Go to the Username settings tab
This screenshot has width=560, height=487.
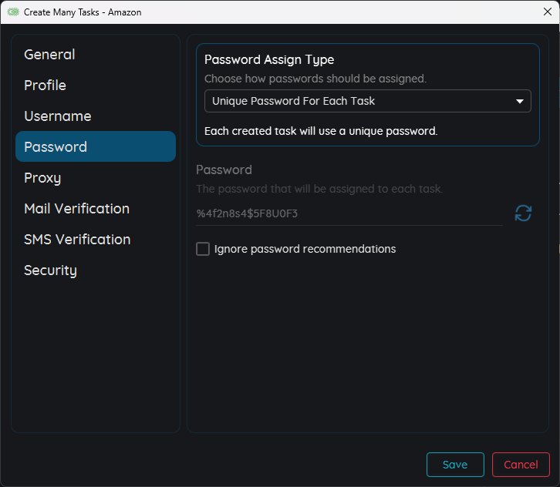pyautogui.click(x=58, y=116)
